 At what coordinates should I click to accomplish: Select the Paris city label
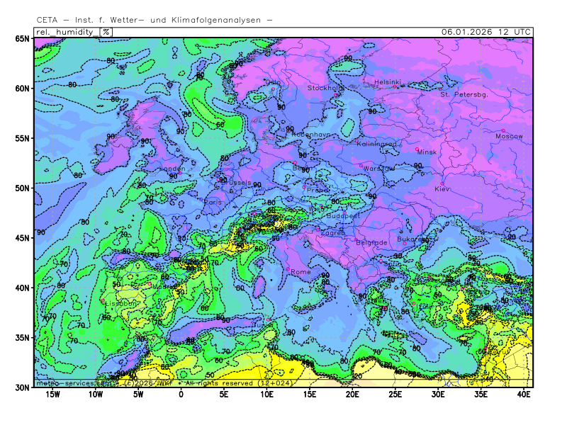coord(213,202)
